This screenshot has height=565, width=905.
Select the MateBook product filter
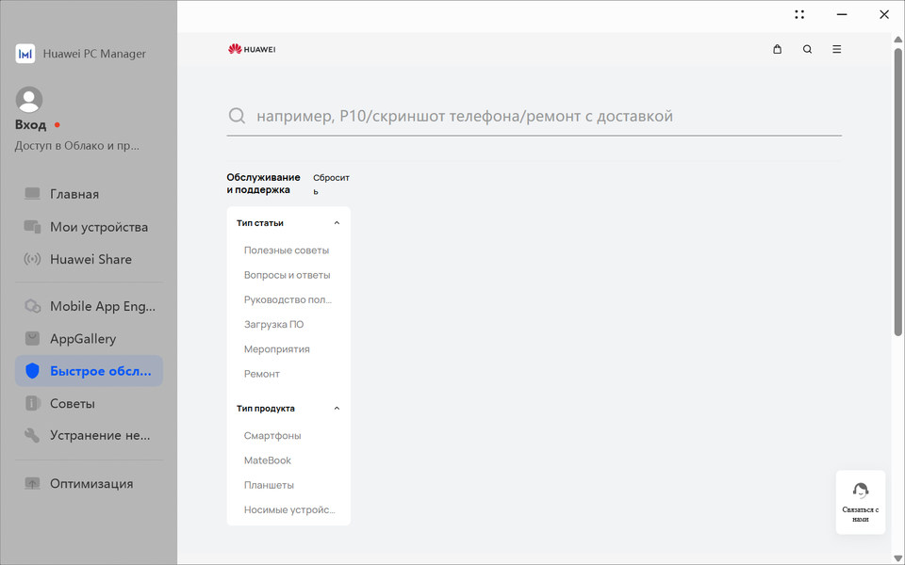[267, 460]
